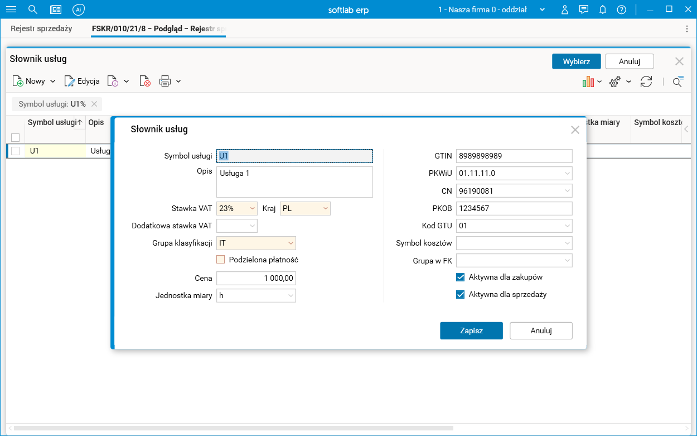
Task: Expand the printer options arrow
Action: pyautogui.click(x=178, y=82)
